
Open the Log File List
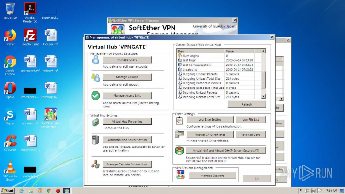coord(251,119)
